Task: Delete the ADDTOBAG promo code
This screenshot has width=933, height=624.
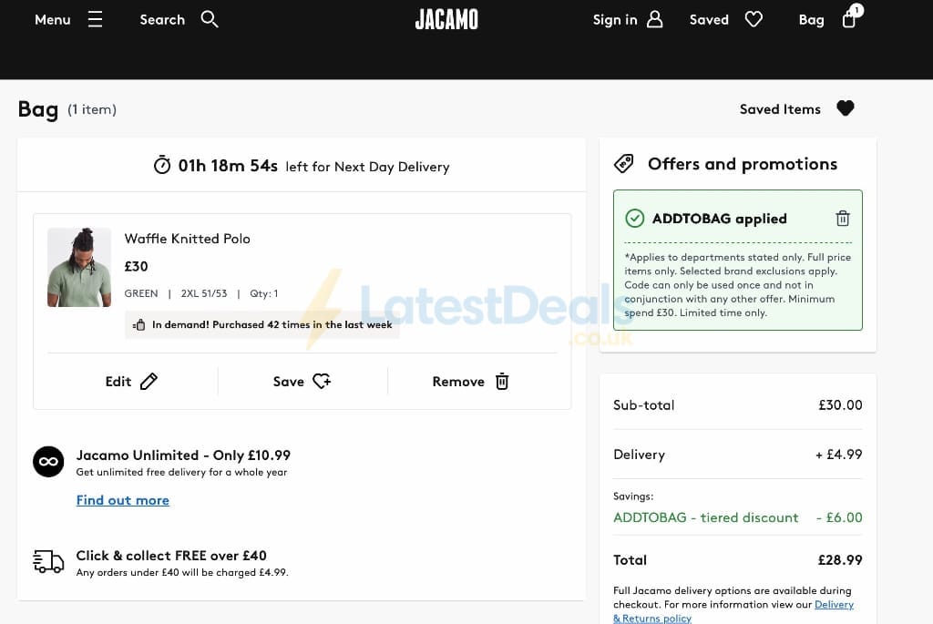Action: click(x=843, y=219)
